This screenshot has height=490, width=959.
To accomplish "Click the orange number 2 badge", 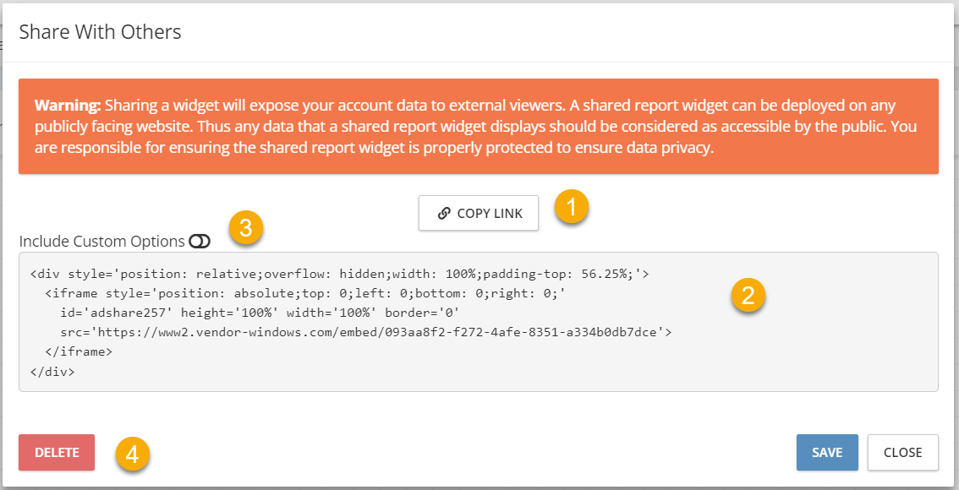I will click(x=748, y=297).
